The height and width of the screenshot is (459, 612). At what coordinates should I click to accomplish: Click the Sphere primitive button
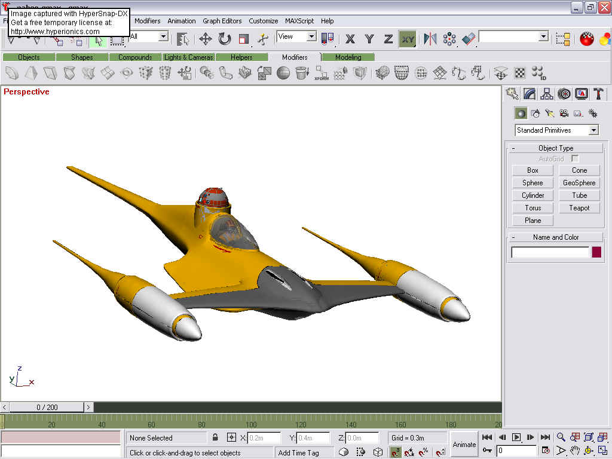pos(532,182)
